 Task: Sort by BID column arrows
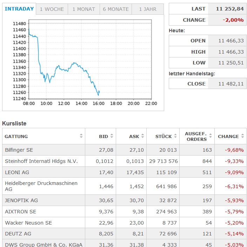[x=112, y=136]
